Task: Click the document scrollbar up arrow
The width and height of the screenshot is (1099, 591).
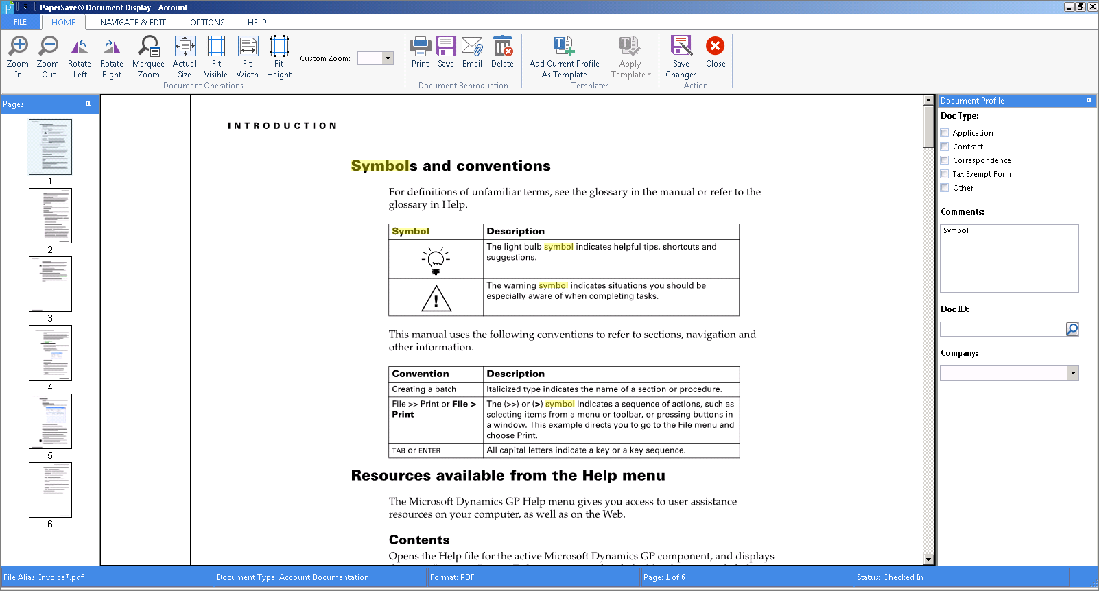Action: pos(929,100)
